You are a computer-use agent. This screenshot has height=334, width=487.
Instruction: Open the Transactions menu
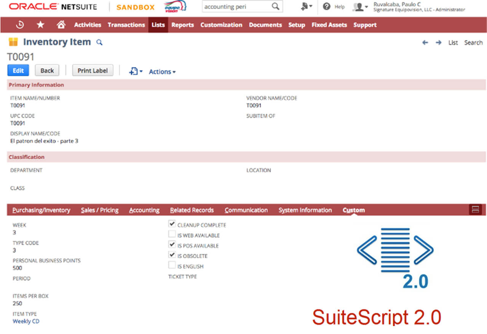click(126, 25)
